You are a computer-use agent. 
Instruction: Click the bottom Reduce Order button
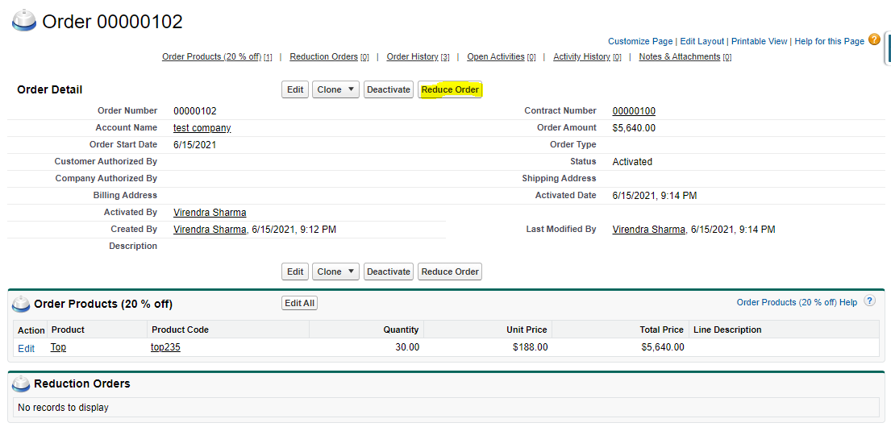pyautogui.click(x=450, y=272)
